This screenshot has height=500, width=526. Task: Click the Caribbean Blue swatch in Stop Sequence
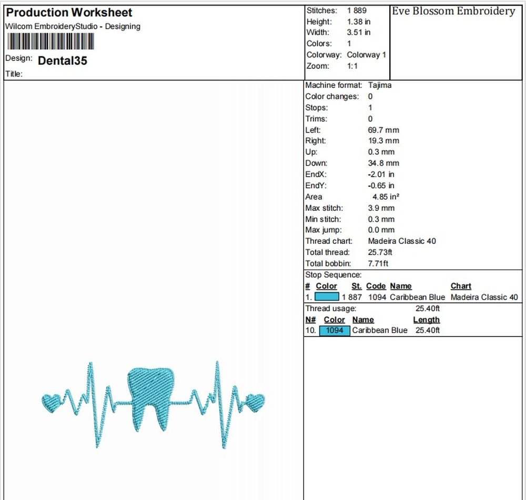[x=327, y=297]
